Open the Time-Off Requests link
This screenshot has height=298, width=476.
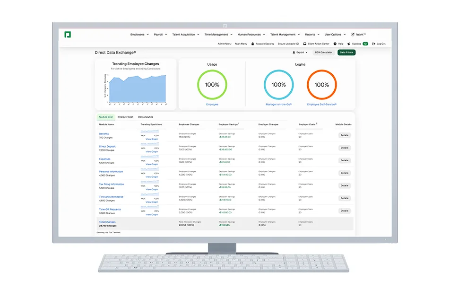click(110, 209)
